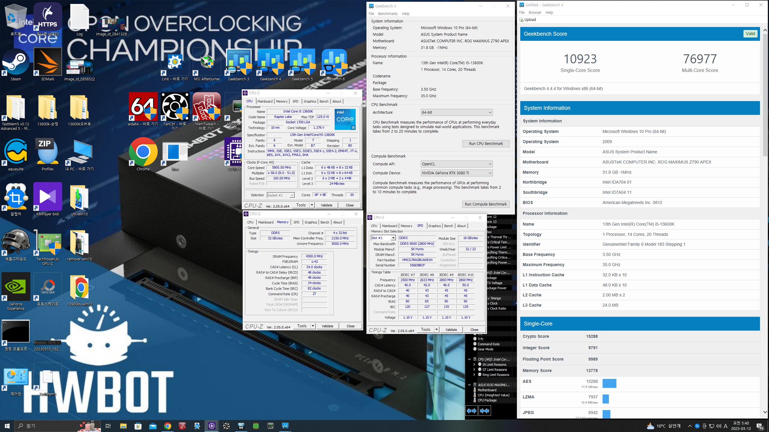
Task: Click the Task View taskbar button
Action: (108, 426)
